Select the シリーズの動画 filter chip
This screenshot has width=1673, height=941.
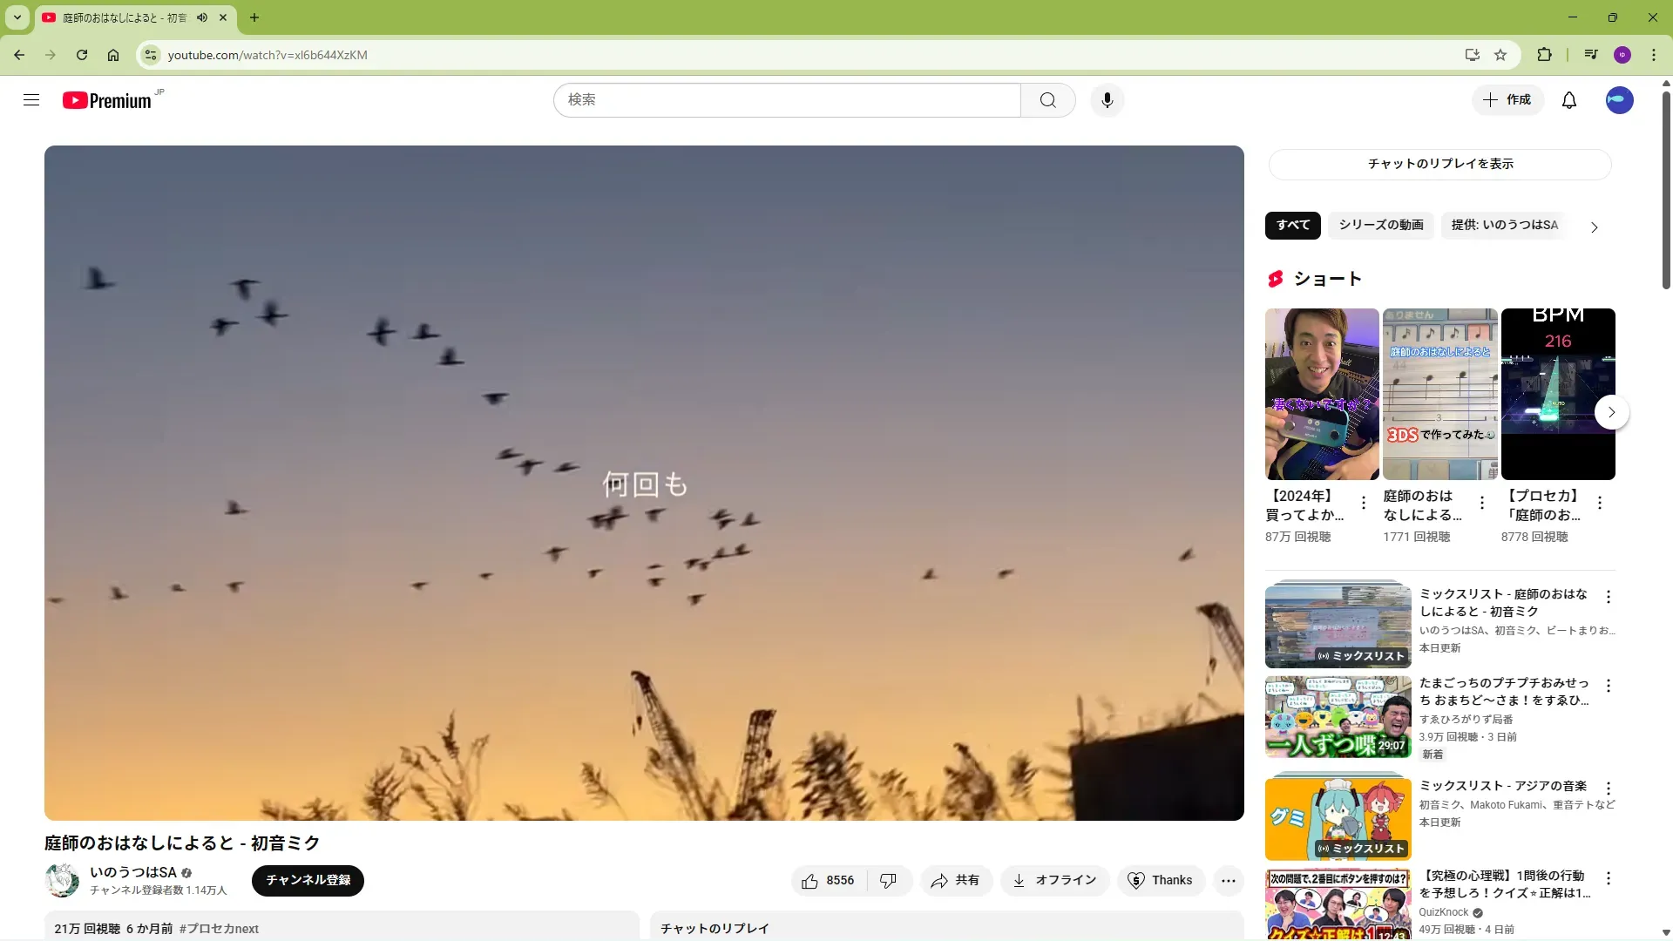pos(1380,225)
